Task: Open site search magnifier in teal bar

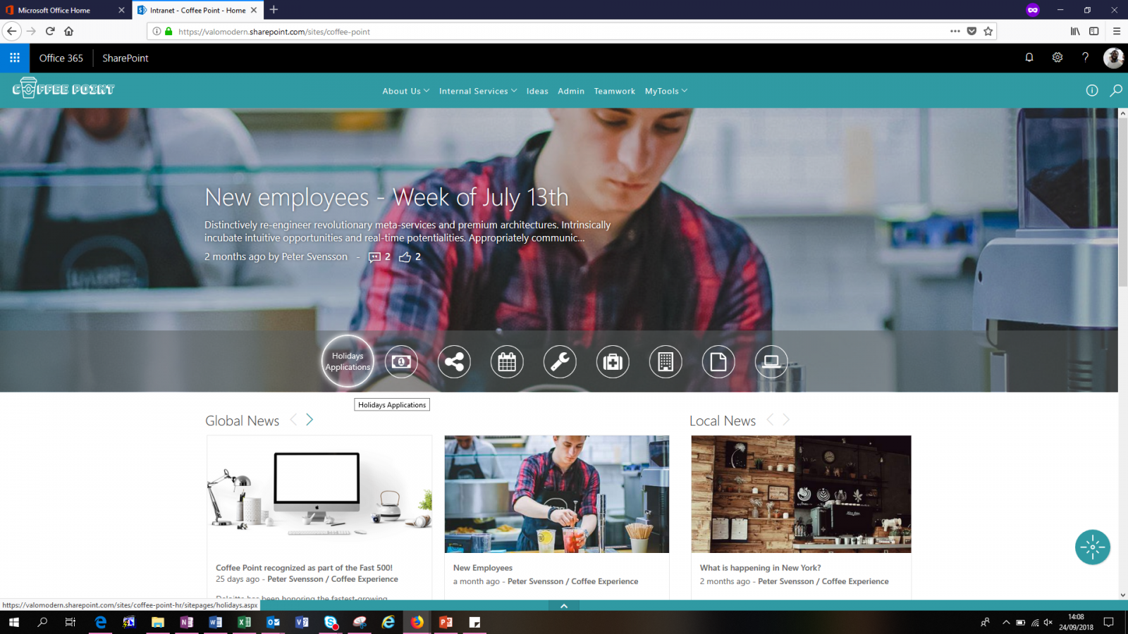Action: tap(1116, 91)
